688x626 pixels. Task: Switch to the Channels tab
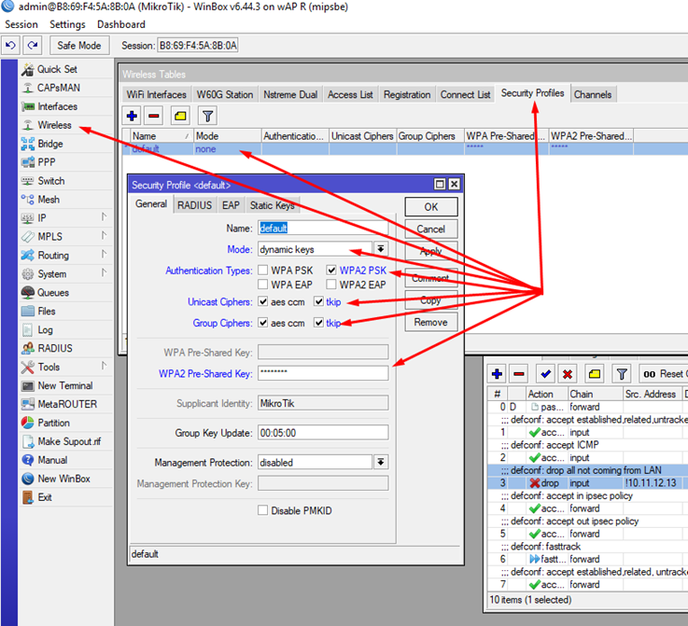tap(593, 94)
